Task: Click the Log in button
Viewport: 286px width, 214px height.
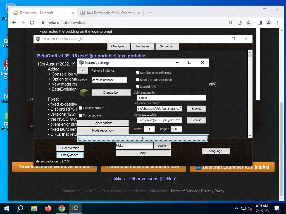Action: point(162,145)
